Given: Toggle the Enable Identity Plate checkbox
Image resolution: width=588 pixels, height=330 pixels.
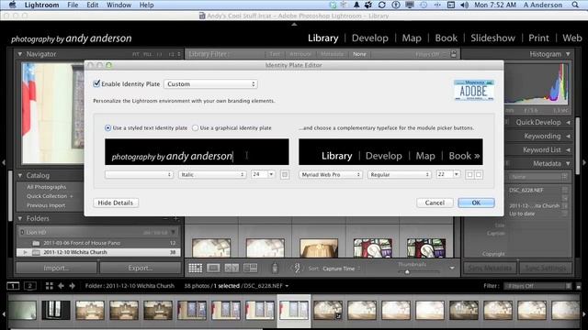Looking at the screenshot, I should (x=96, y=83).
